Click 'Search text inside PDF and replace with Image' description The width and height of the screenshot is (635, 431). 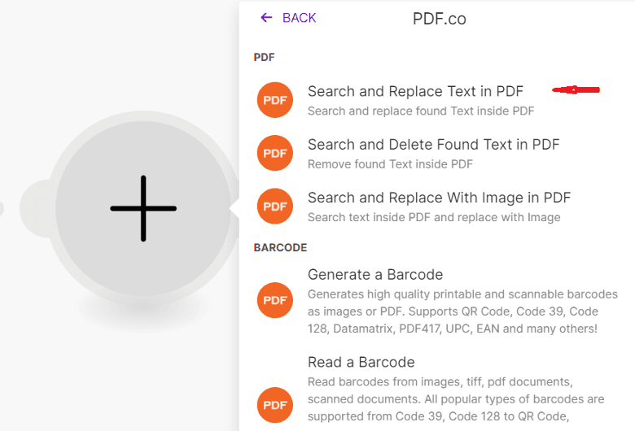click(434, 217)
